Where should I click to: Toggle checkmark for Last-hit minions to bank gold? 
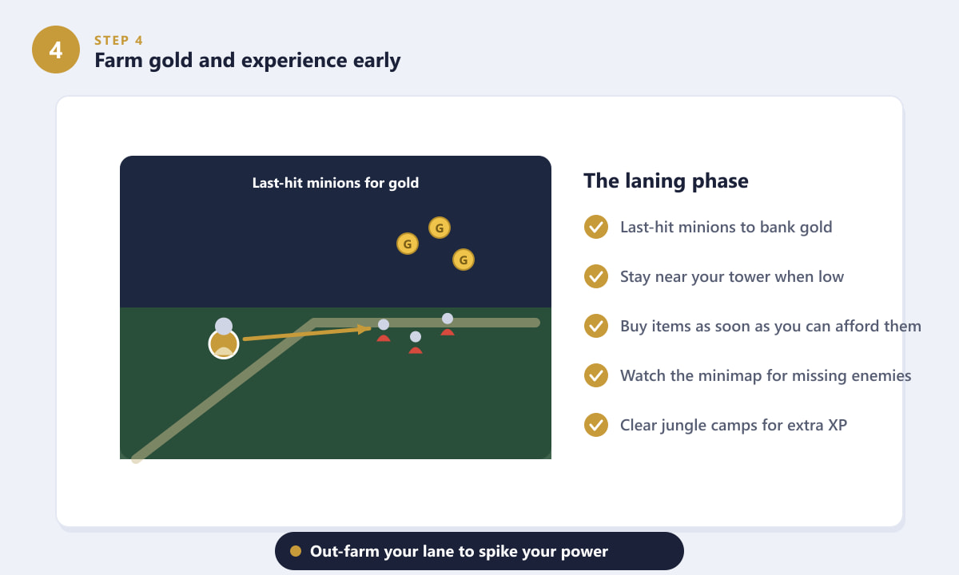tap(596, 227)
